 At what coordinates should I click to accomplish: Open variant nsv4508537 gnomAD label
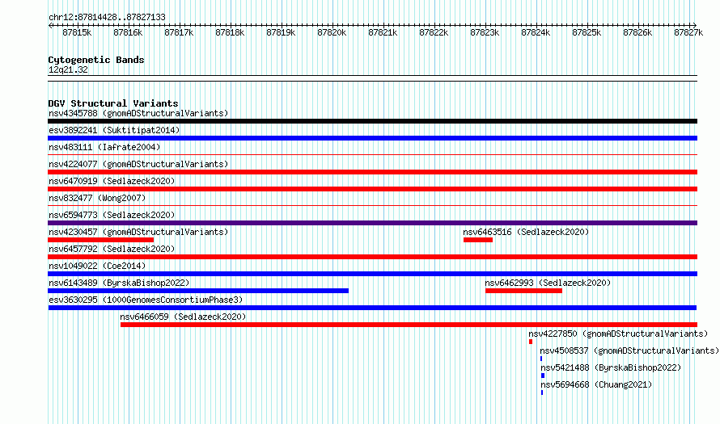(629, 351)
